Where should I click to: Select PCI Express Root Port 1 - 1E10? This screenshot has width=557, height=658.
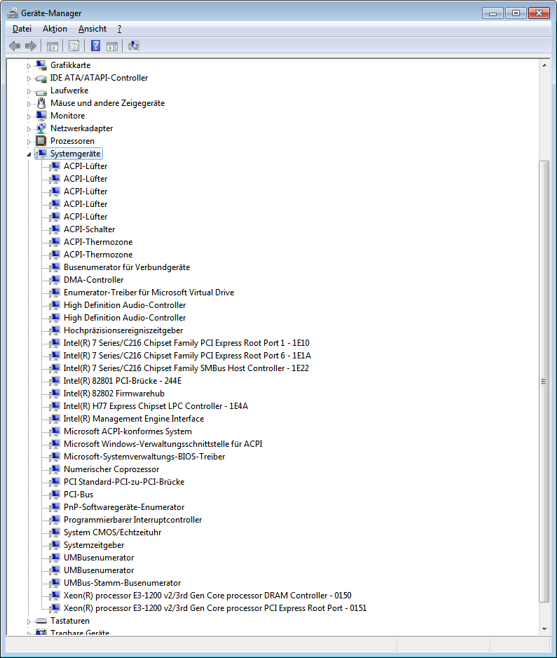[x=186, y=343]
